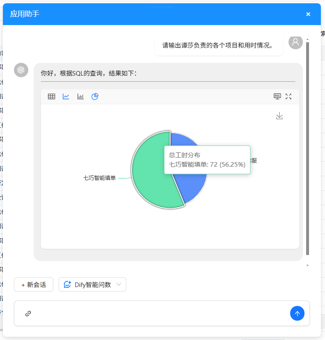Click the chat scrollbar down arrow

pyautogui.click(x=307, y=266)
